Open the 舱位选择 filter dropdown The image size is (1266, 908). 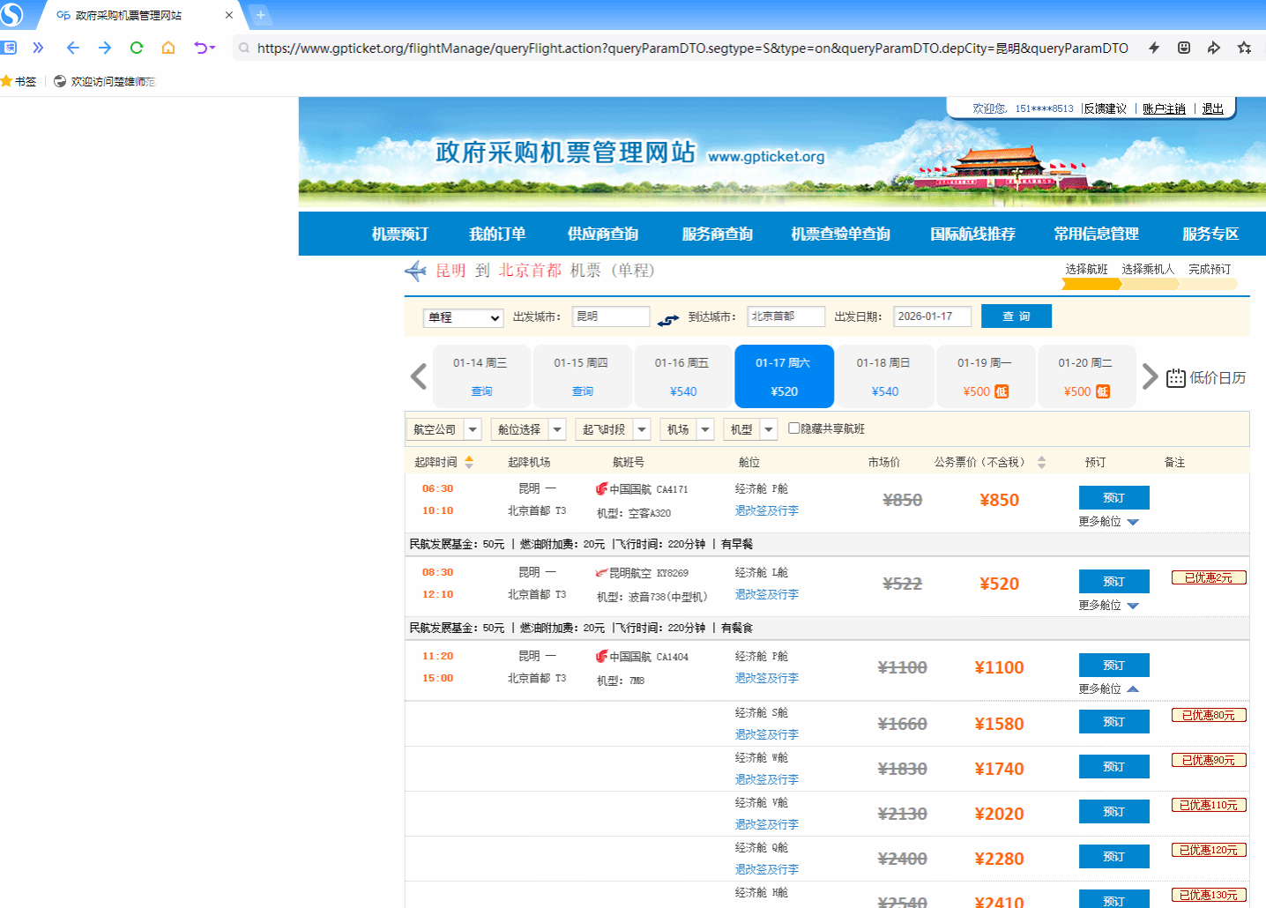tap(528, 429)
